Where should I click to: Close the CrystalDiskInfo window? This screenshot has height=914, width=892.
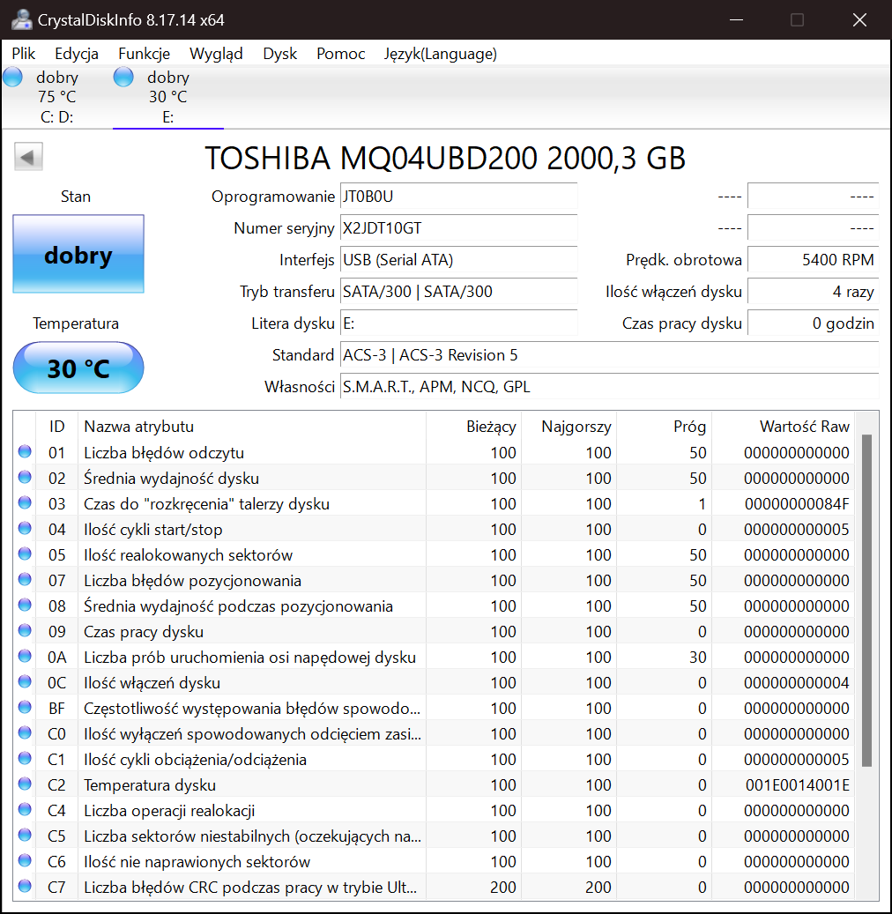point(859,19)
